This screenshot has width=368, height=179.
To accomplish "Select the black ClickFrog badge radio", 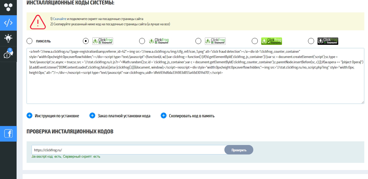I will point(311,41).
